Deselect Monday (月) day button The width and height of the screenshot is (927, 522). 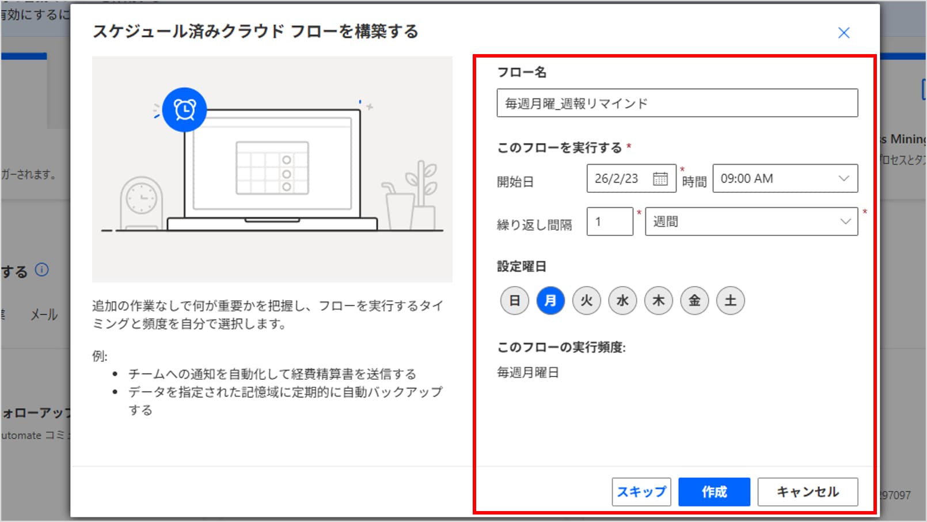[x=550, y=300]
